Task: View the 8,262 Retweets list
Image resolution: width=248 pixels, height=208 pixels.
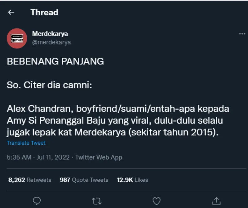Action: point(30,180)
